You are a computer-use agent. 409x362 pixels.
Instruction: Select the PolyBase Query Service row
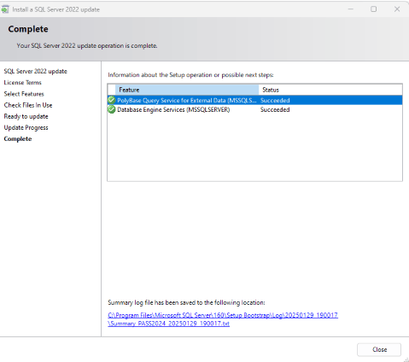coord(254,100)
